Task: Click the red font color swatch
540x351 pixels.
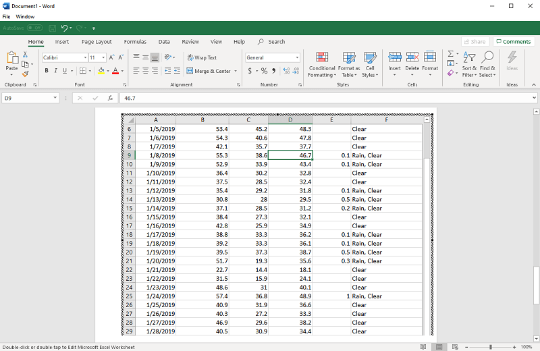Action: pos(115,71)
